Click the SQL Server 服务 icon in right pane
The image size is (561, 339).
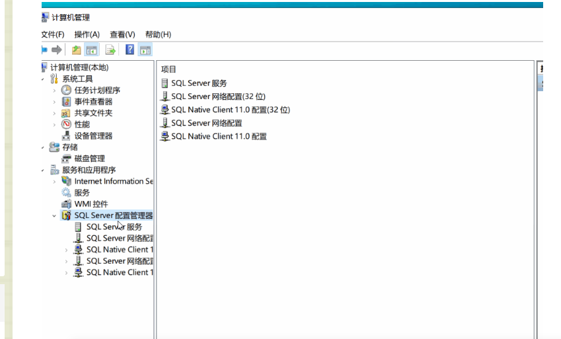(165, 83)
